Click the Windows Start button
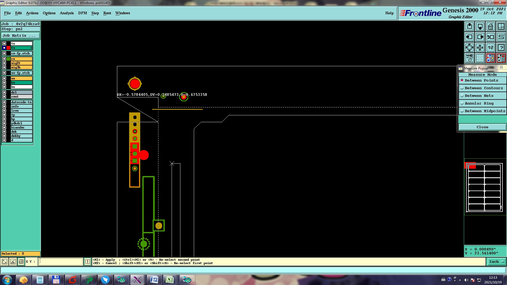The height and width of the screenshot is (285, 507). tap(7, 280)
